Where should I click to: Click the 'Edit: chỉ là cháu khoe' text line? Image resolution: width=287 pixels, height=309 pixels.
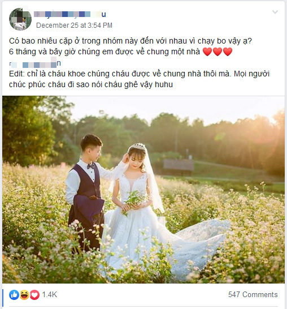pos(139,74)
